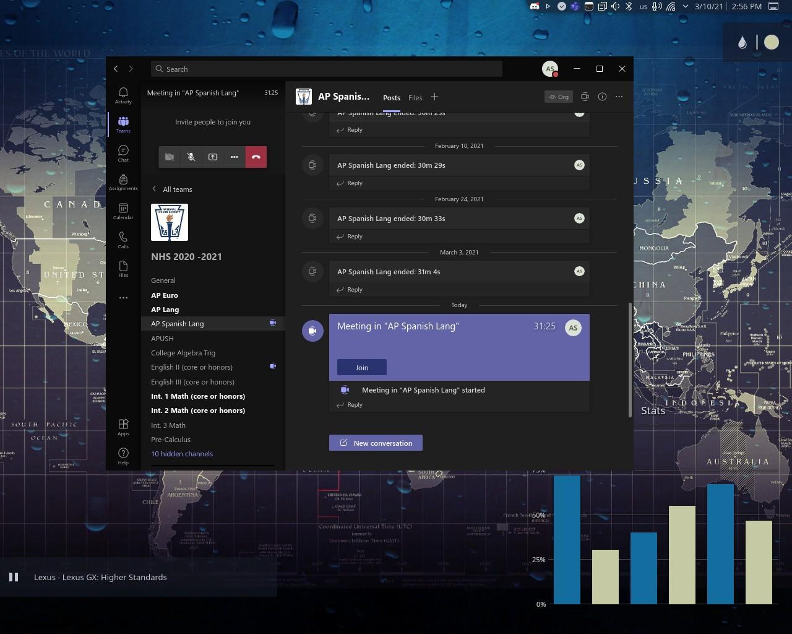Open channel more options ellipsis

[x=619, y=97]
